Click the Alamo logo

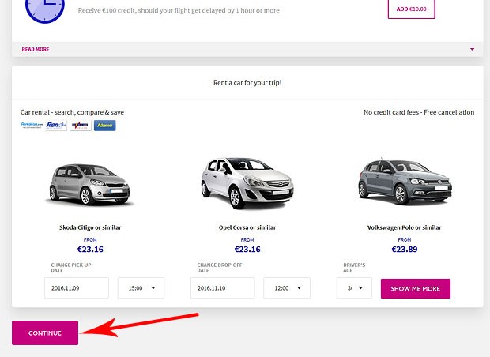(x=104, y=126)
